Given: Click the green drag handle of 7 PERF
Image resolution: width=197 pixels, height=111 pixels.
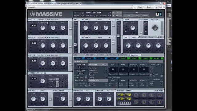Looking at the screenshot, I should click(x=151, y=58).
